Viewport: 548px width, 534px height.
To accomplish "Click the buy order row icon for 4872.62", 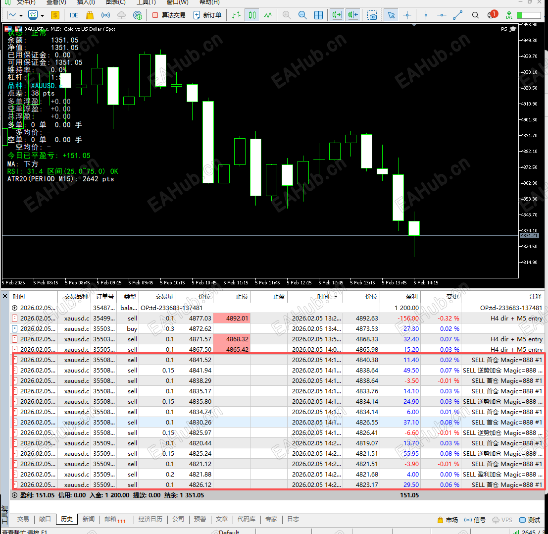I will coord(14,329).
